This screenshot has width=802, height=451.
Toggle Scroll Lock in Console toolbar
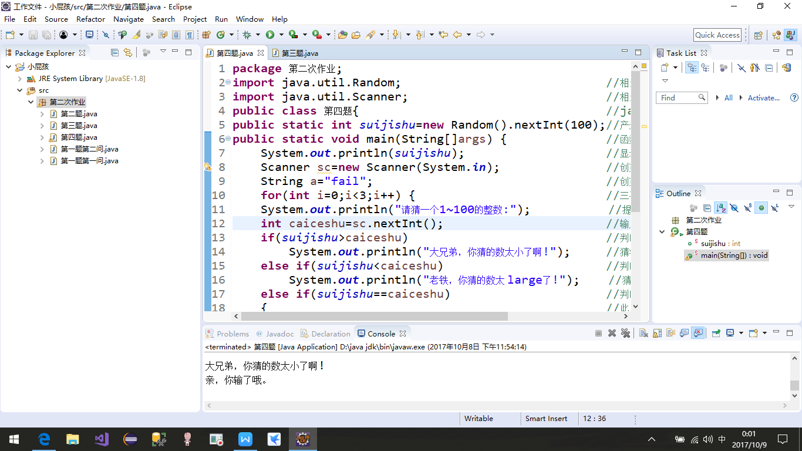(x=657, y=333)
